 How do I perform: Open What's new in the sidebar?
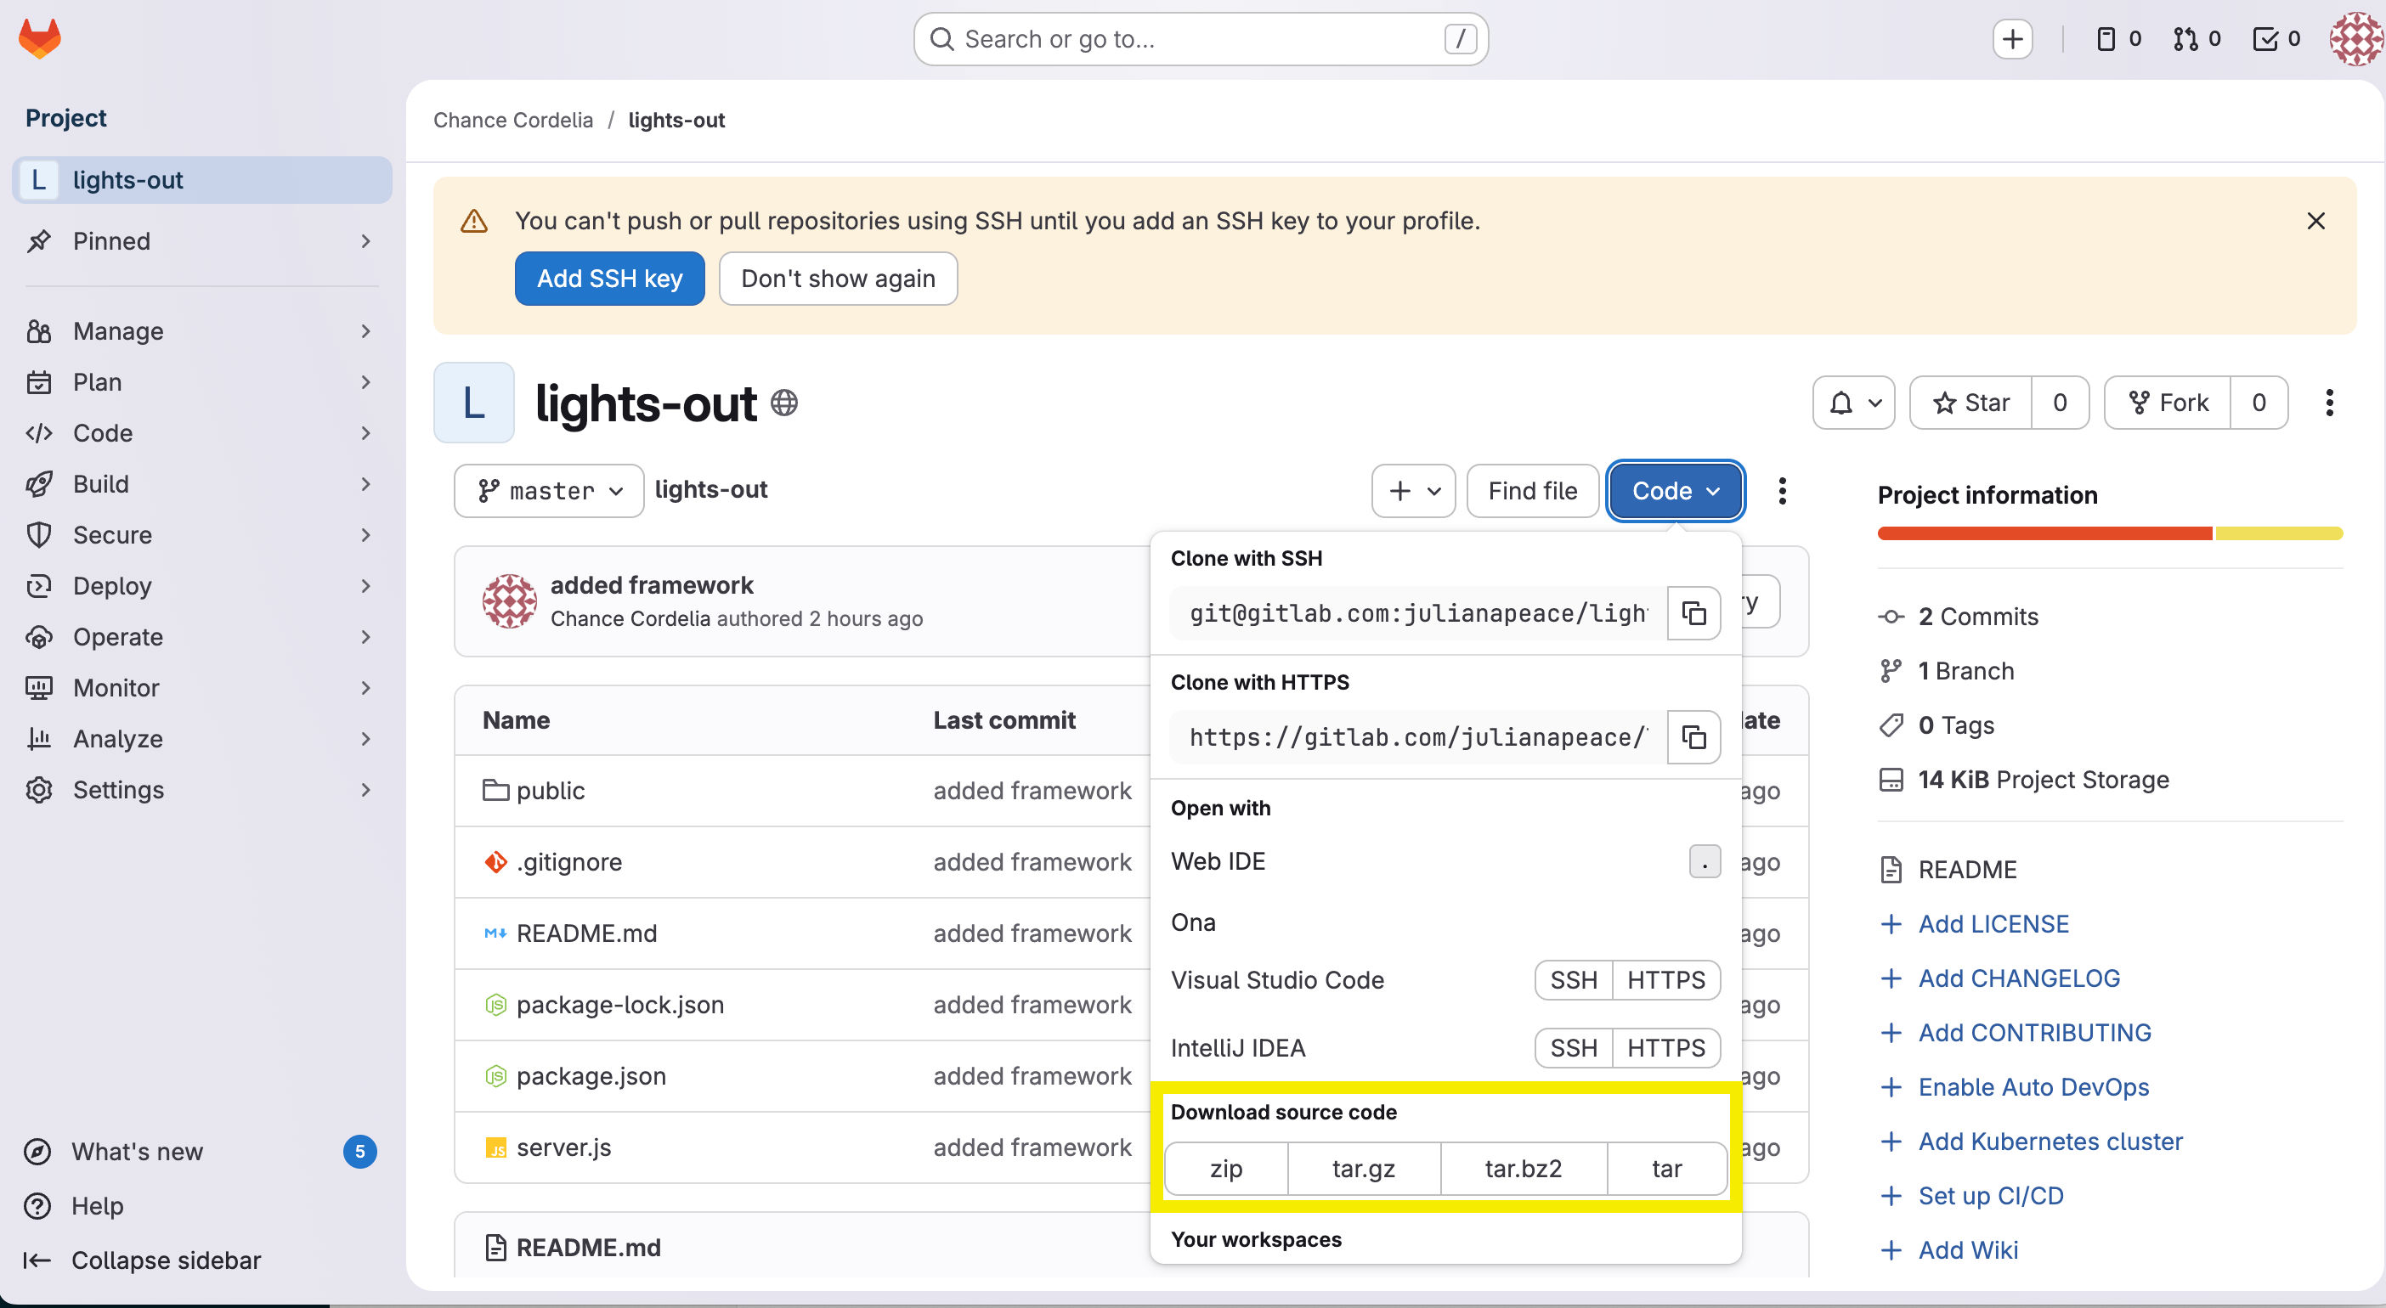click(136, 1151)
